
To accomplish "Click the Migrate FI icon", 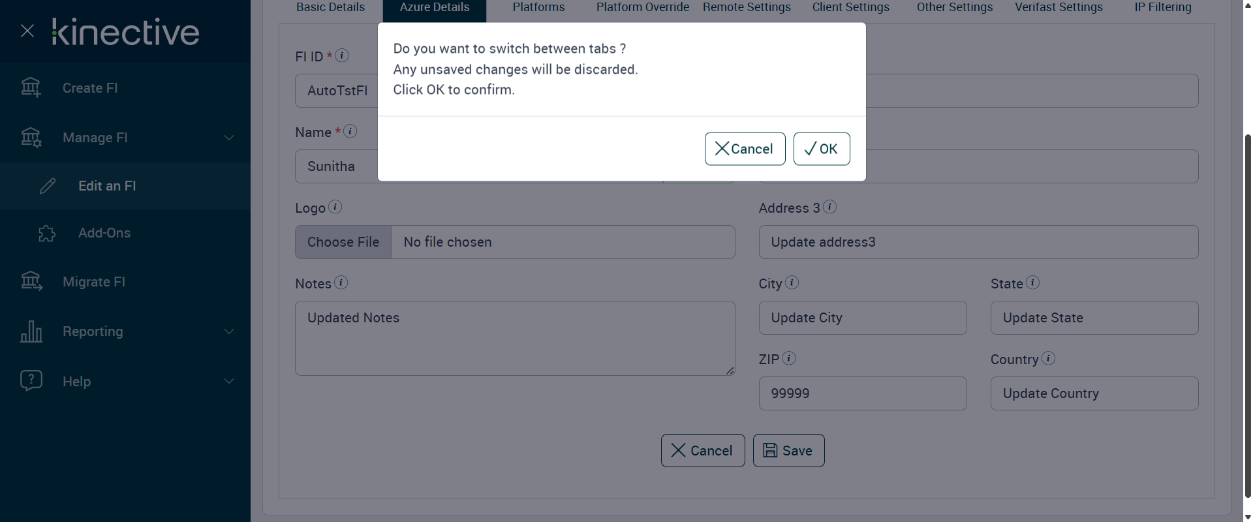I will point(31,281).
